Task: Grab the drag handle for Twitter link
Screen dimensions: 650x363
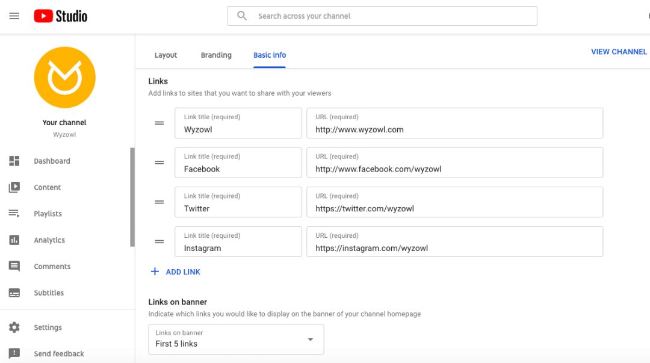Action: (x=159, y=202)
